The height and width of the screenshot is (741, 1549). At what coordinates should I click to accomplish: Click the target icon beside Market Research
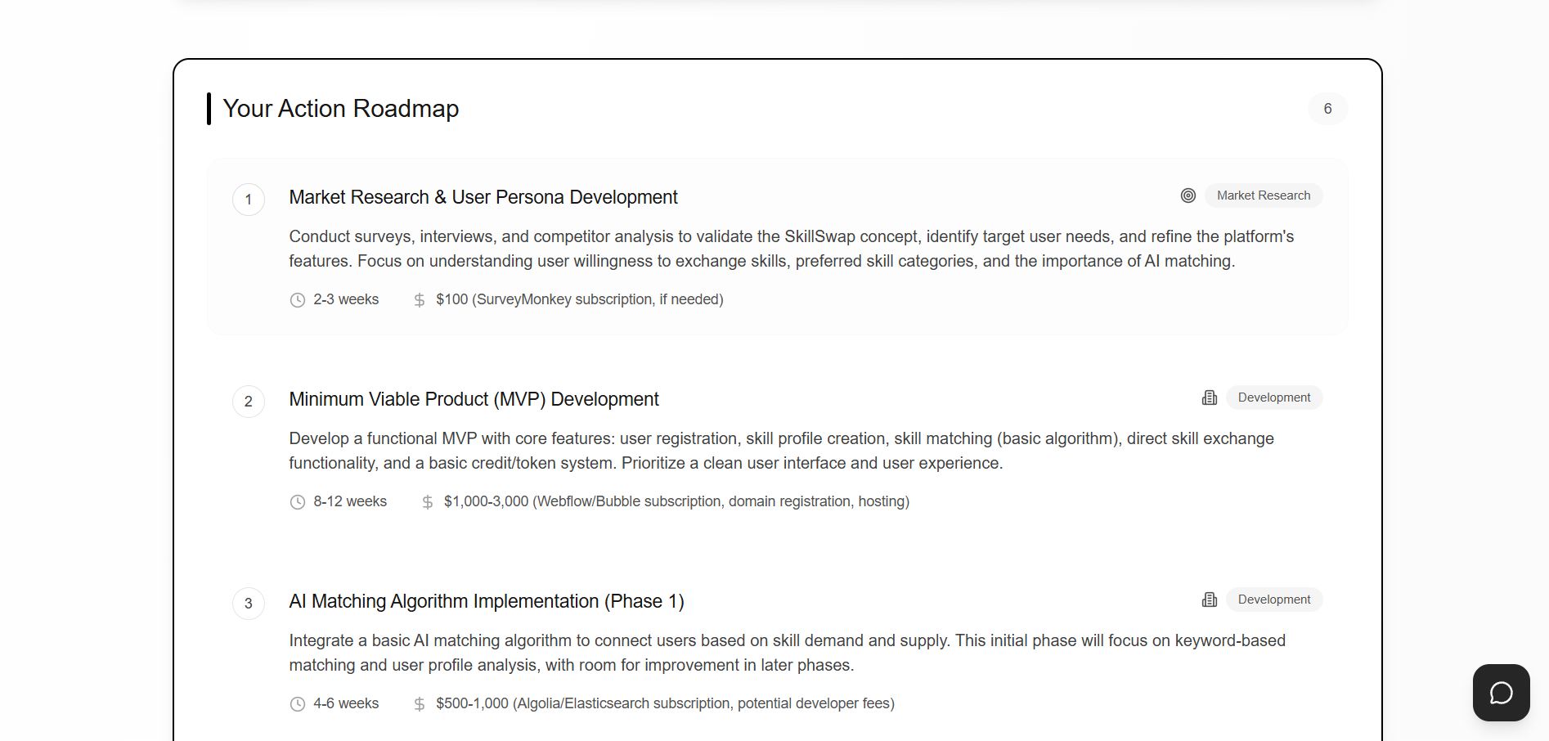coord(1188,195)
